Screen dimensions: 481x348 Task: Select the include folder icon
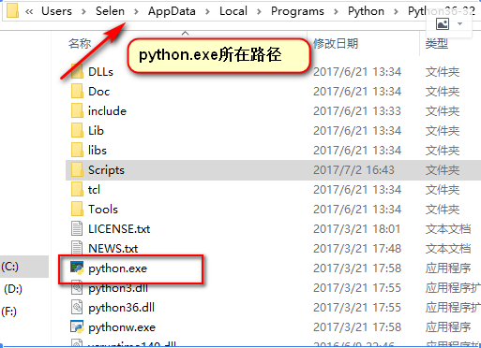point(77,110)
